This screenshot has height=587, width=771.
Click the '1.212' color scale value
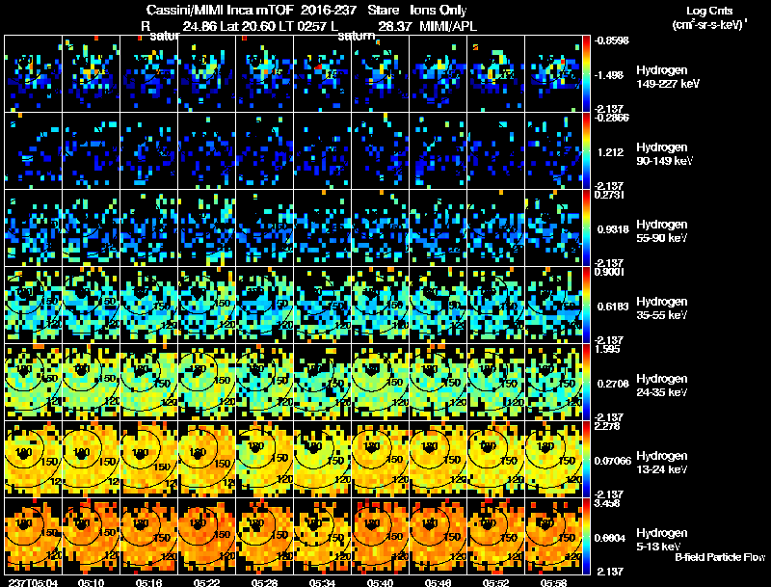click(x=610, y=152)
